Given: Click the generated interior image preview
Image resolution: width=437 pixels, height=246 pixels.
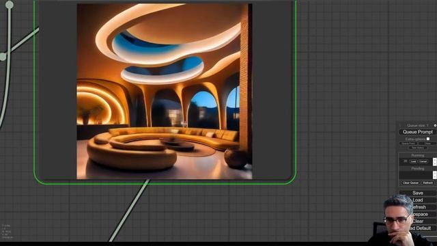Looking at the screenshot, I should tap(165, 91).
